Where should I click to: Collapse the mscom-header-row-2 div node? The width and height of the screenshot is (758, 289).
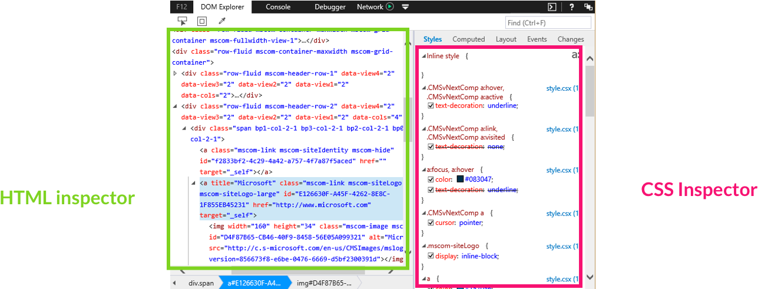pyautogui.click(x=176, y=107)
